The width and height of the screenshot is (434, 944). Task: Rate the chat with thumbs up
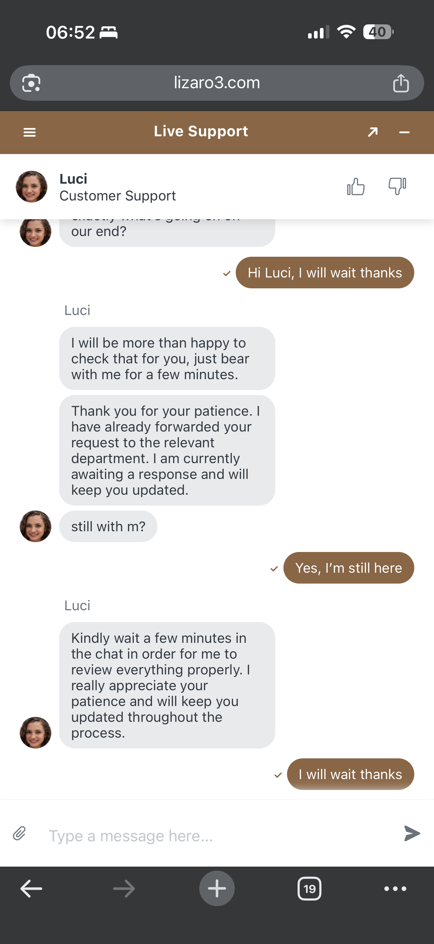click(356, 187)
